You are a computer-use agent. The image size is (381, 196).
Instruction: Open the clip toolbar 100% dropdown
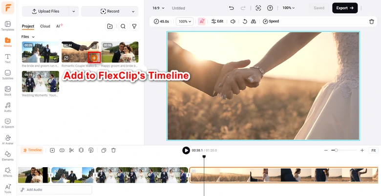[185, 22]
